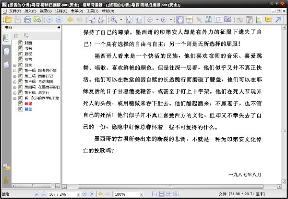The image size is (288, 199).
Task: Select the Highlight text tool
Action: tap(259, 20)
